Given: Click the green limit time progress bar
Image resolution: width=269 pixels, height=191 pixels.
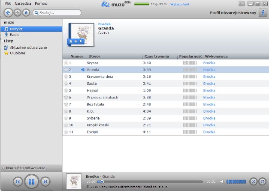Looking at the screenshot, I should pyautogui.click(x=142, y=4).
